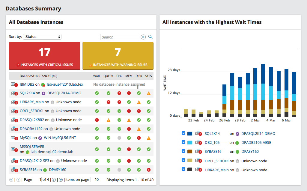Toggle the DB2_105 legend checkbox
The width and height of the screenshot is (307, 191).
[183, 142]
